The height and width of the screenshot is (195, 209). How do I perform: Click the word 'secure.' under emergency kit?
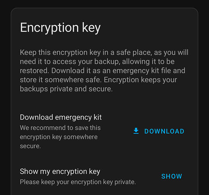pyautogui.click(x=30, y=146)
